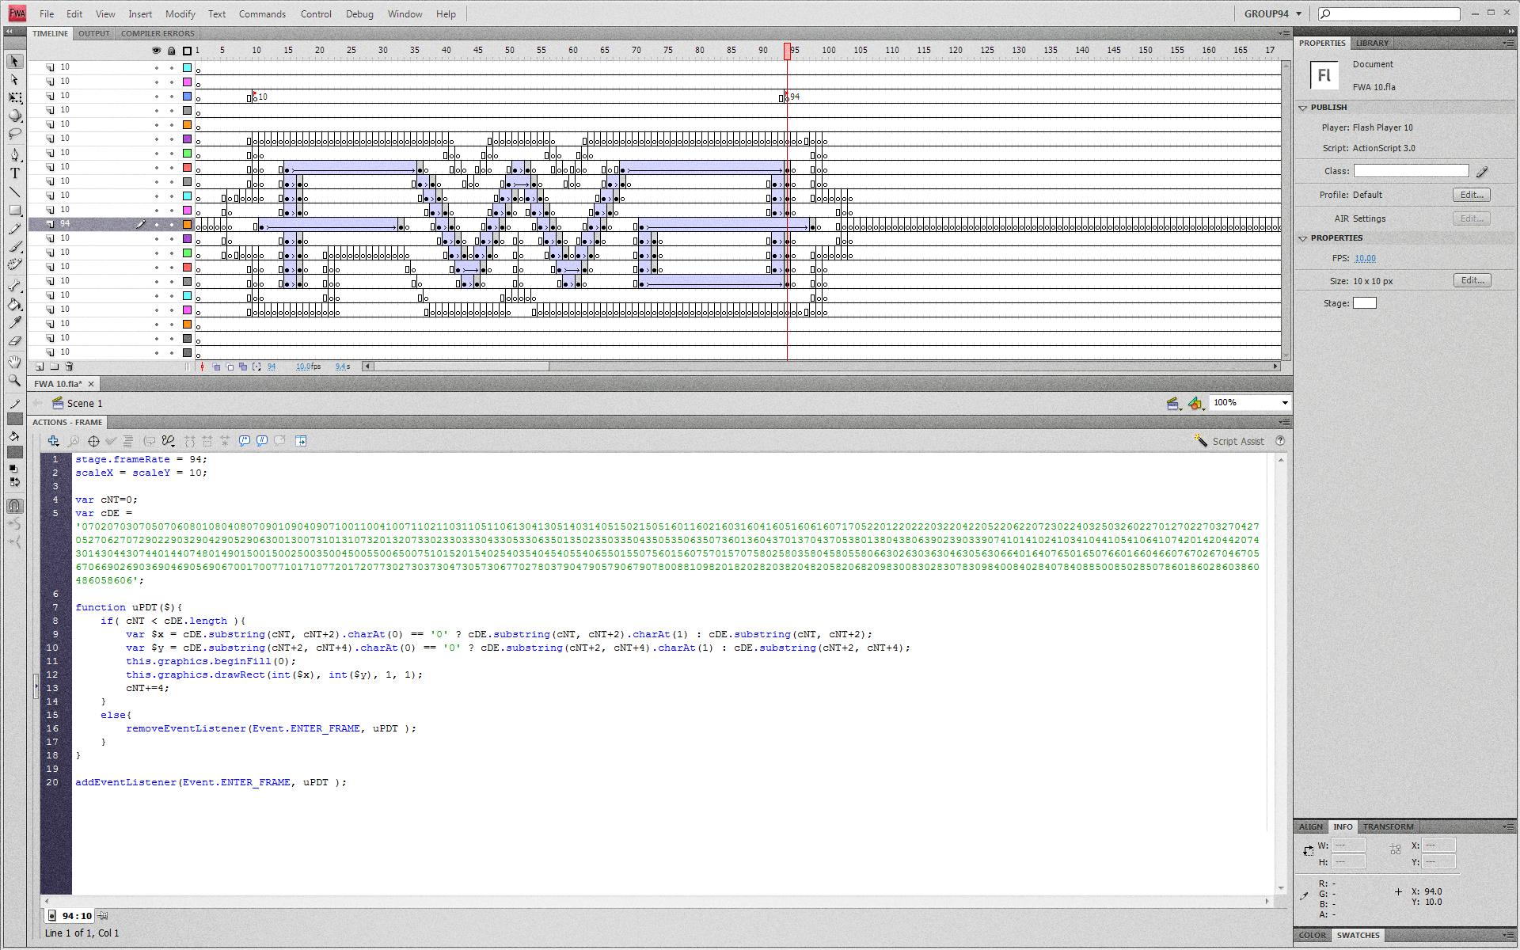
Task: Select the Zoom magnifier tool
Action: tap(14, 381)
